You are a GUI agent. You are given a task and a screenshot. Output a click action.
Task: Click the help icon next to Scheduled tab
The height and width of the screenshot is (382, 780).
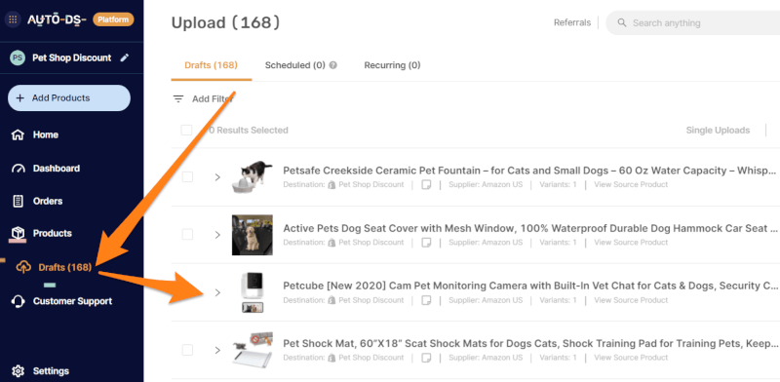point(333,65)
